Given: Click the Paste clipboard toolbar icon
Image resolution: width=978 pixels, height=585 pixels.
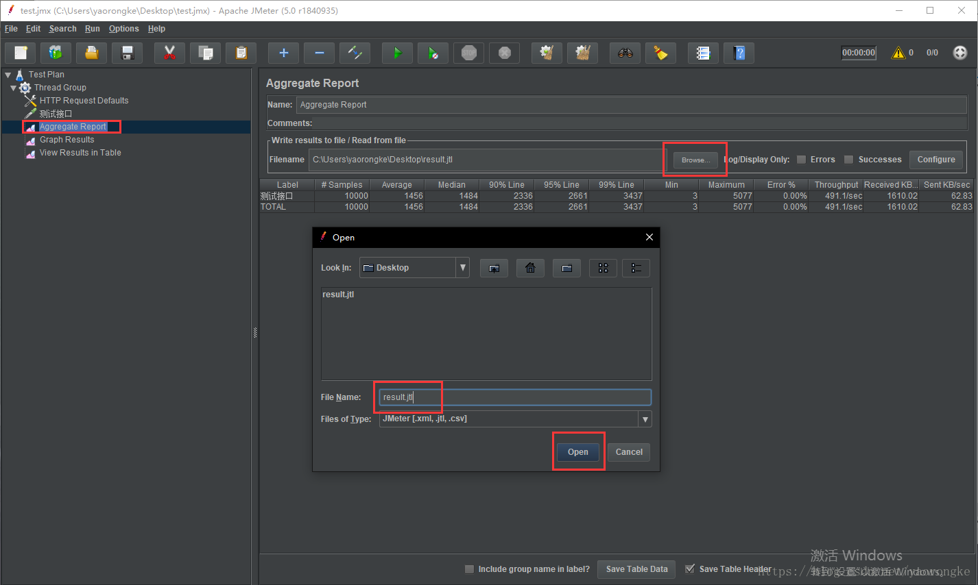Looking at the screenshot, I should [x=241, y=53].
